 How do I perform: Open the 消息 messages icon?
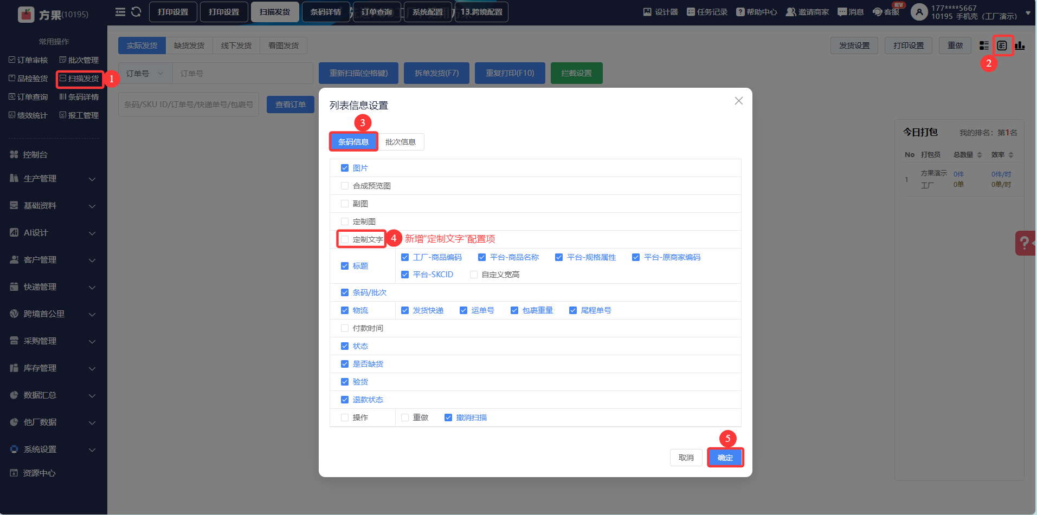(x=842, y=12)
